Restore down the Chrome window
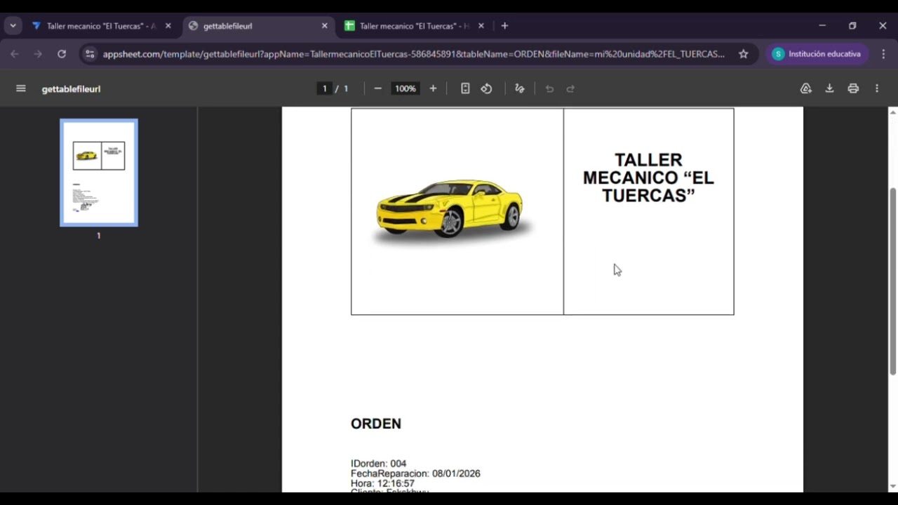Image resolution: width=898 pixels, height=505 pixels. pyautogui.click(x=852, y=26)
